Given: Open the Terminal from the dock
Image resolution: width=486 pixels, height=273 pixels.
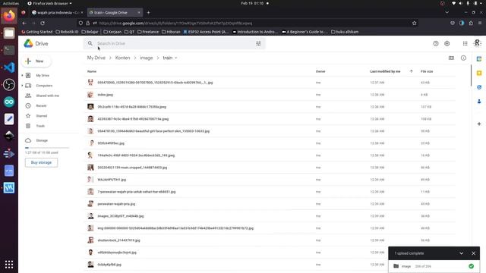Looking at the screenshot, I should (9, 50).
